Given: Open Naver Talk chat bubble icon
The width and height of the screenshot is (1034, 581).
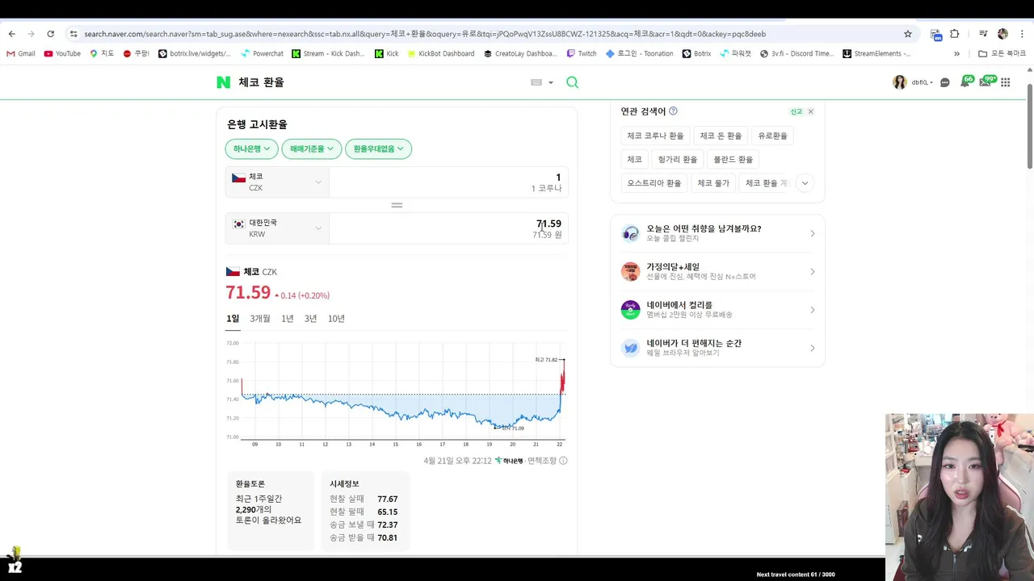Looking at the screenshot, I should [945, 82].
